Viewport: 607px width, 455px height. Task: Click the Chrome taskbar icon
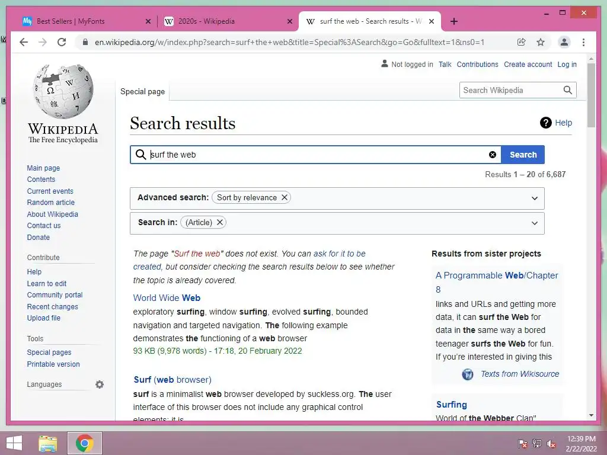point(84,443)
